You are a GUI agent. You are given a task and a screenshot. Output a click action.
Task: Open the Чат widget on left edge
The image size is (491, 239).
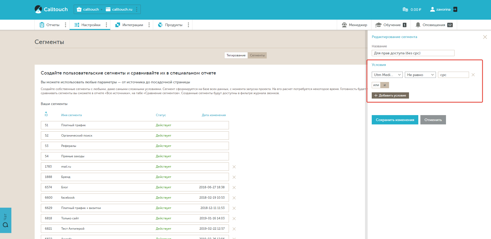(5, 220)
